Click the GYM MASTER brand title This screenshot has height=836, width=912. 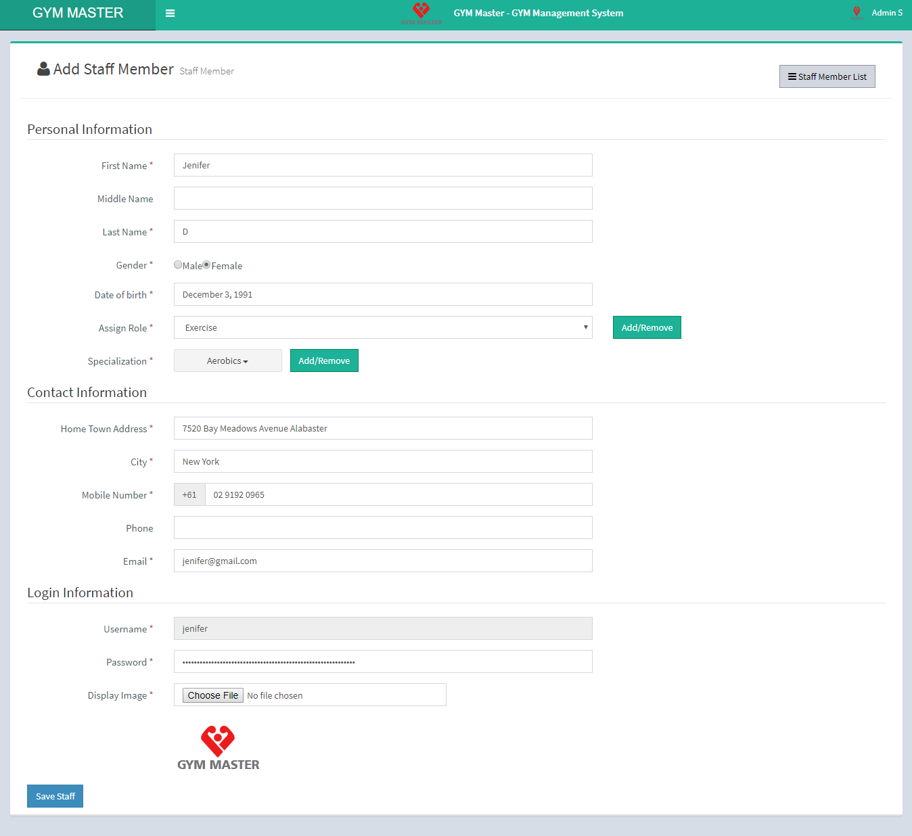pos(78,14)
